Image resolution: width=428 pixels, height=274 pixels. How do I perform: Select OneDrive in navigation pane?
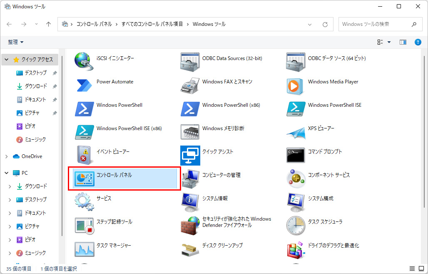(x=32, y=156)
